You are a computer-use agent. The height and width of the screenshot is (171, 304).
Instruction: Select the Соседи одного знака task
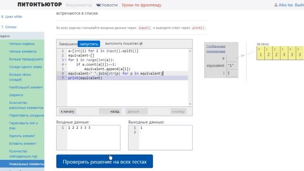(x=25, y=67)
